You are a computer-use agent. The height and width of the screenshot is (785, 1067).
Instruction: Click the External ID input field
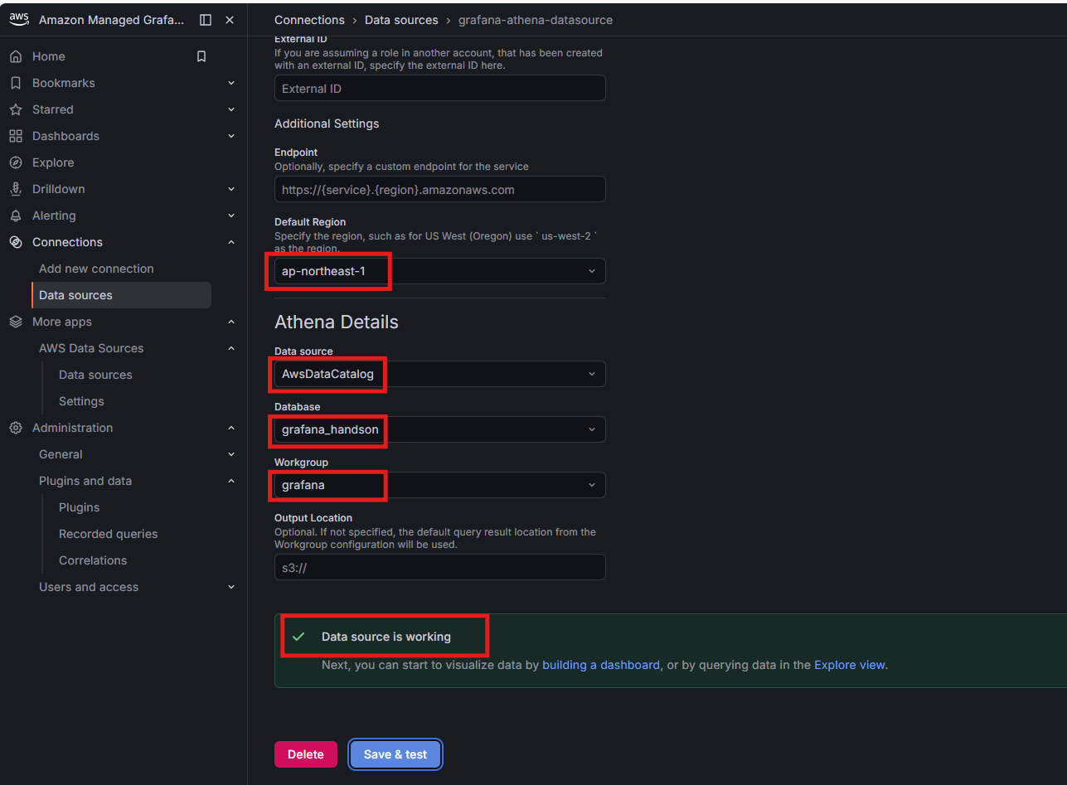pyautogui.click(x=440, y=89)
